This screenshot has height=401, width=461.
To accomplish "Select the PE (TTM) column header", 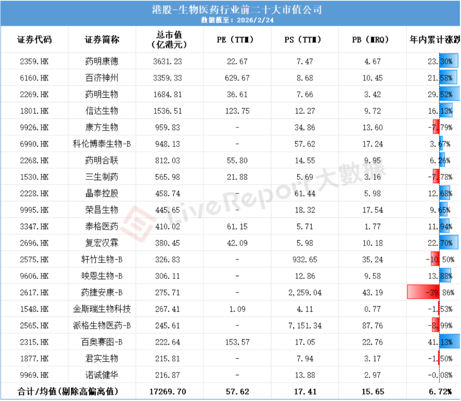I will (x=237, y=40).
